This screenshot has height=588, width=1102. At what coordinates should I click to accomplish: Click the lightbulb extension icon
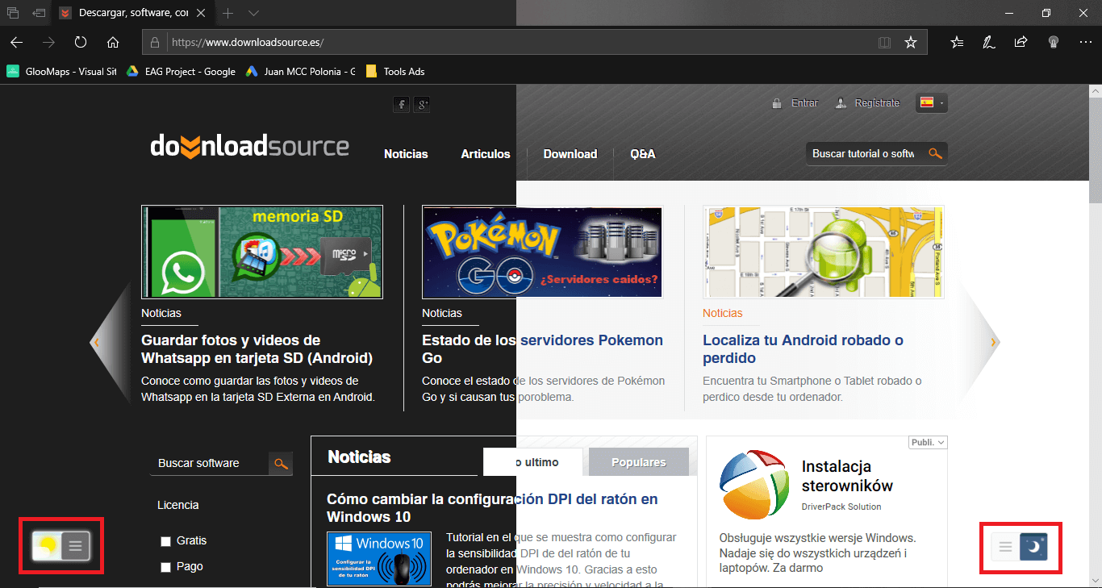(x=1053, y=43)
